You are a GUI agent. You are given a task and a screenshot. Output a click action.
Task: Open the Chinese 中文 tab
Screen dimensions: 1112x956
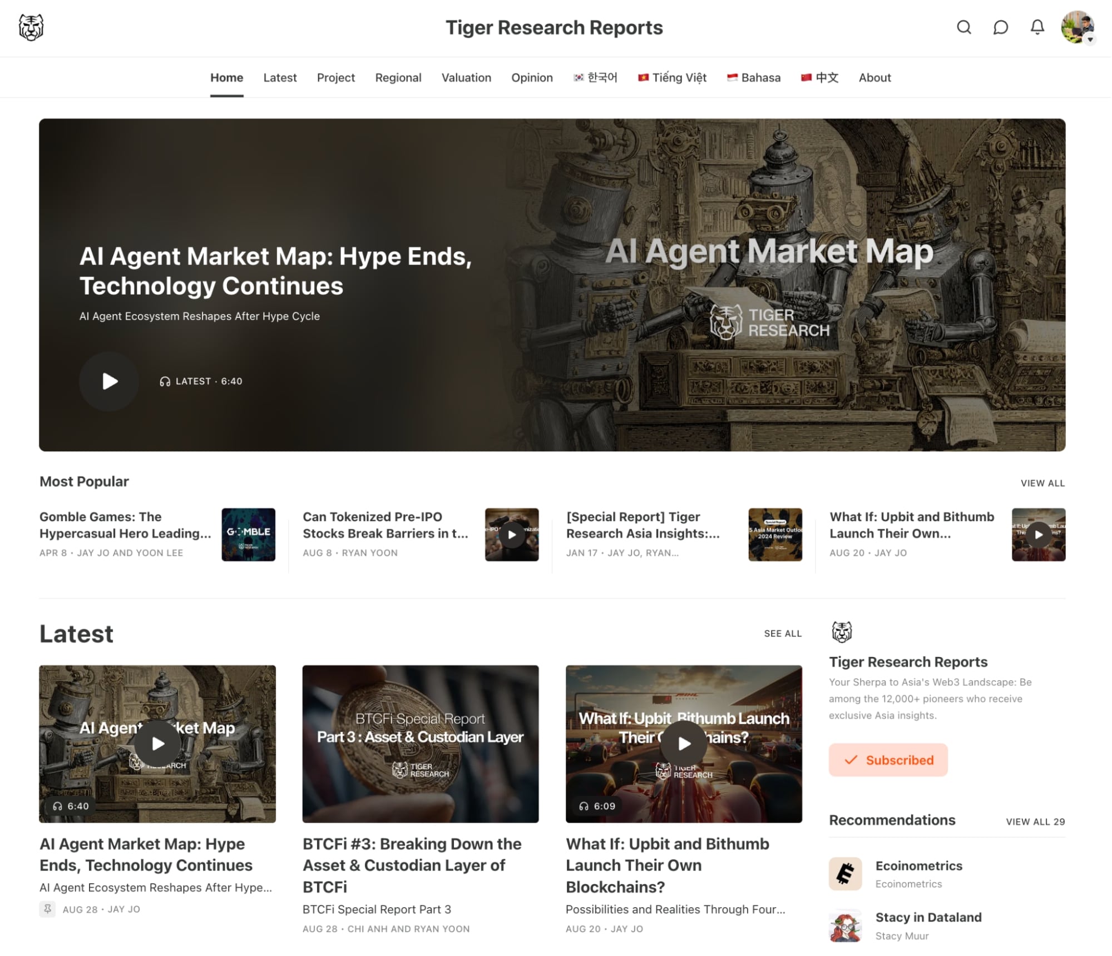click(x=820, y=78)
